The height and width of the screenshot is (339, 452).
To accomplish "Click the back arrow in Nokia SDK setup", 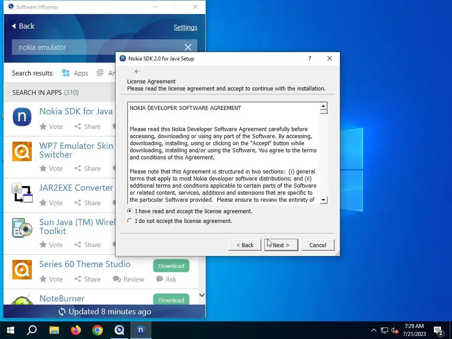I will point(137,71).
